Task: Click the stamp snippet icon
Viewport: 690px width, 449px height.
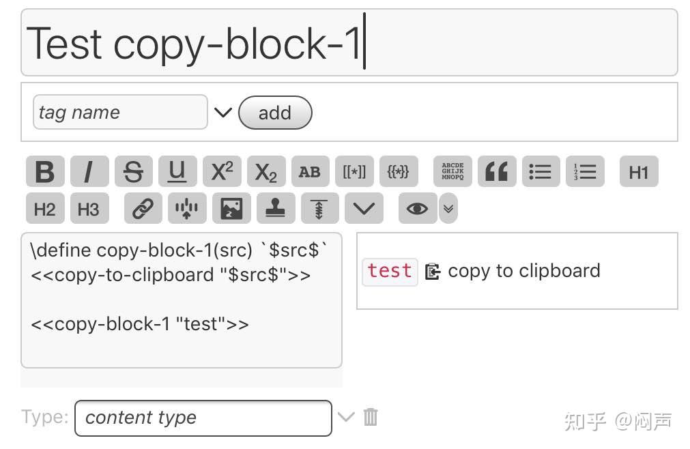Action: (275, 209)
